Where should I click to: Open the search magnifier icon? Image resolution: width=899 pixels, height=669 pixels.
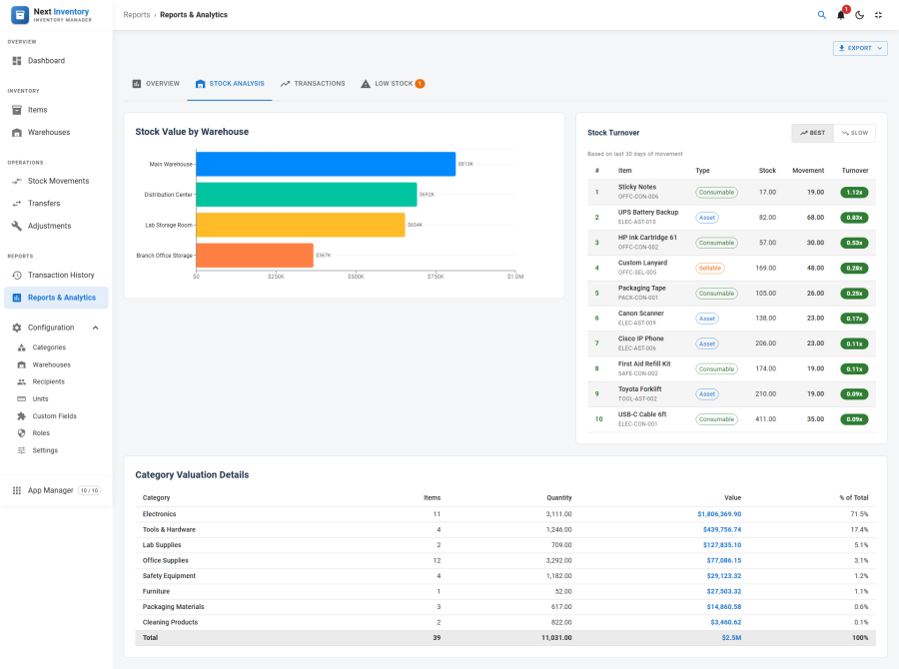point(822,15)
